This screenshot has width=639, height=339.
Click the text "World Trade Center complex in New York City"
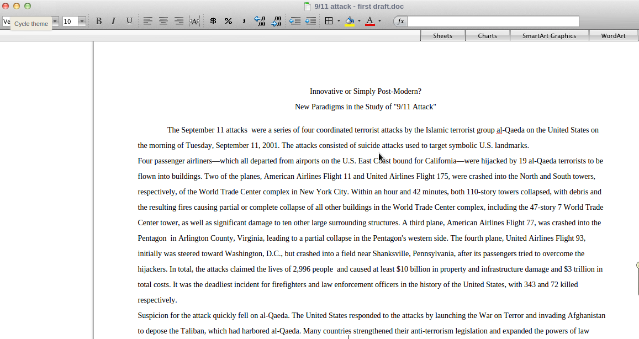(273, 192)
